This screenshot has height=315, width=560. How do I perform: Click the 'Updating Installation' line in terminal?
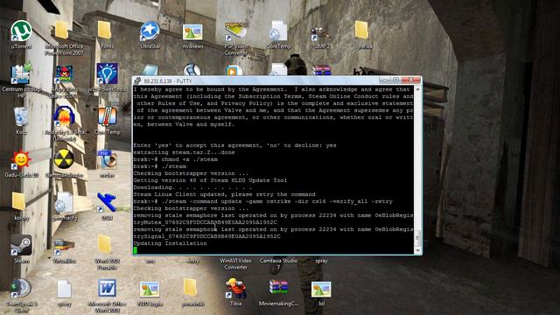click(170, 243)
